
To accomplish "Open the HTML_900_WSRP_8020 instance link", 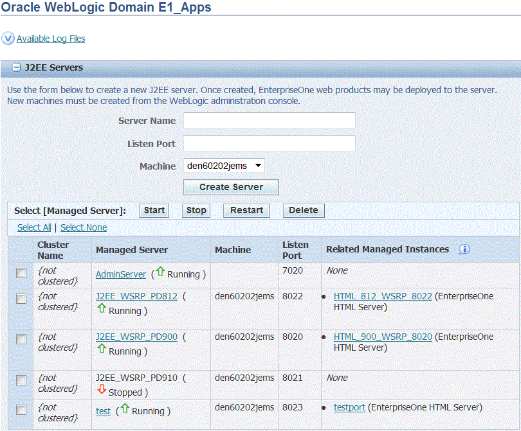I will (x=383, y=337).
